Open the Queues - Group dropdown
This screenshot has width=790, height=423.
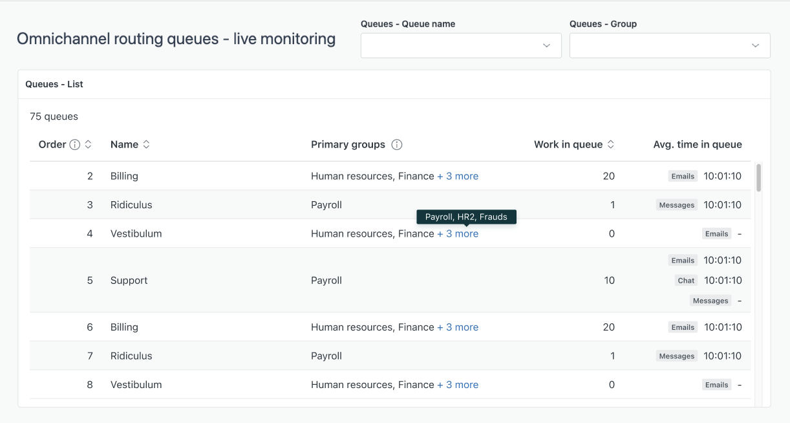[670, 45]
